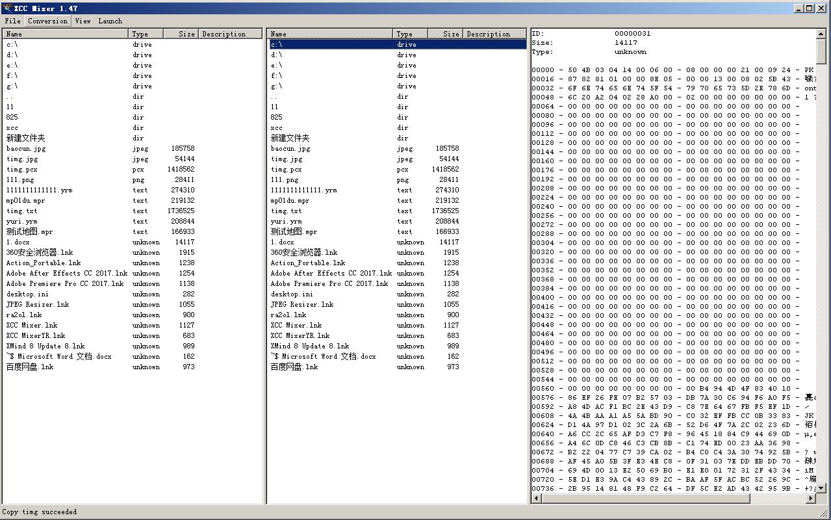Click right pane Description column header
Viewport: 831px width, 520px height.
click(494, 34)
